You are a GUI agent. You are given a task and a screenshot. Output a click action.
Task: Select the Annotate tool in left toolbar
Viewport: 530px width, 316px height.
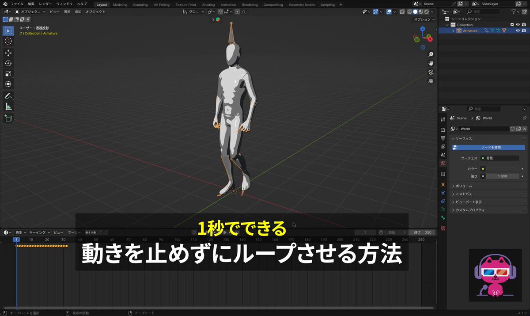click(x=8, y=96)
